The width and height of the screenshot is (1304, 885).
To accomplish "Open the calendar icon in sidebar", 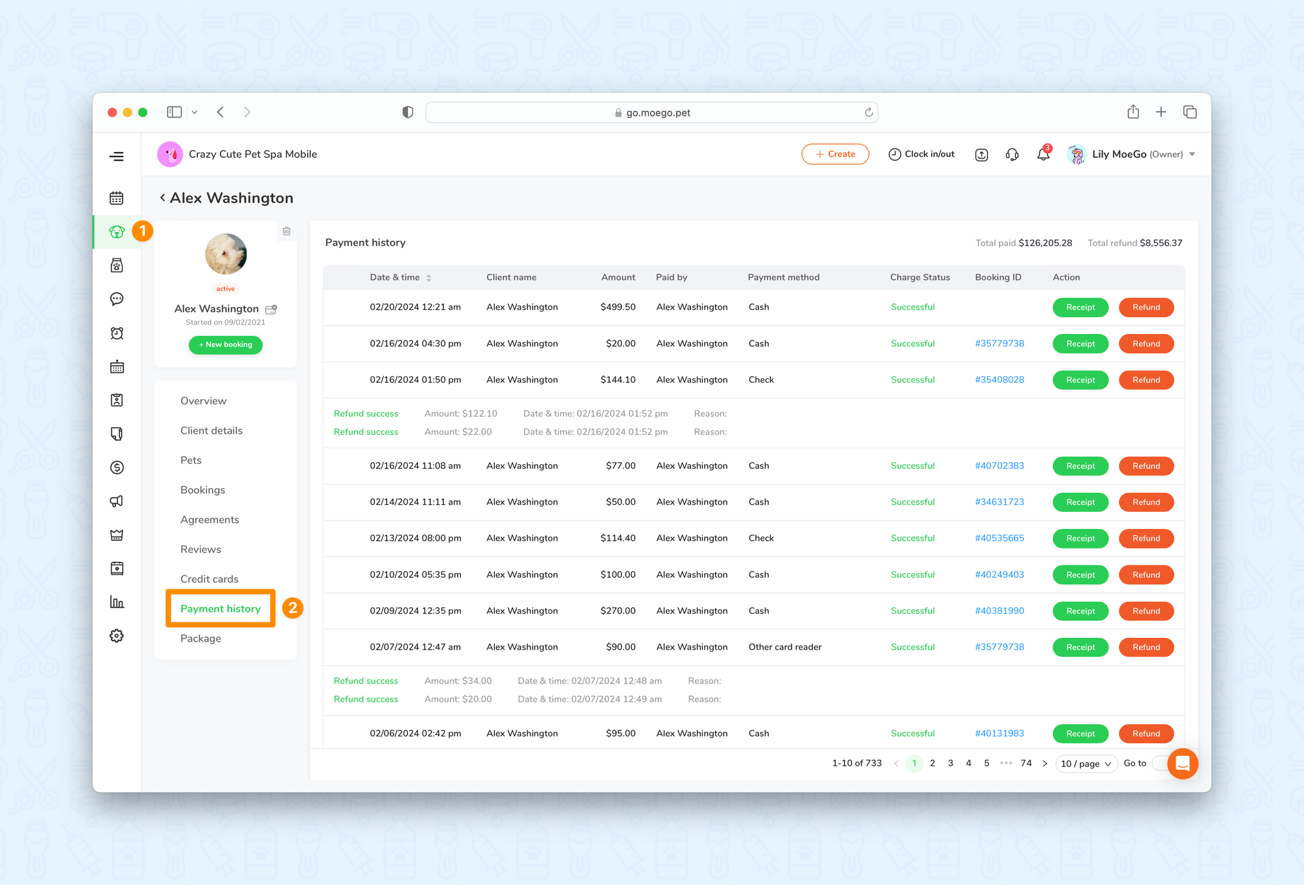I will click(x=117, y=198).
